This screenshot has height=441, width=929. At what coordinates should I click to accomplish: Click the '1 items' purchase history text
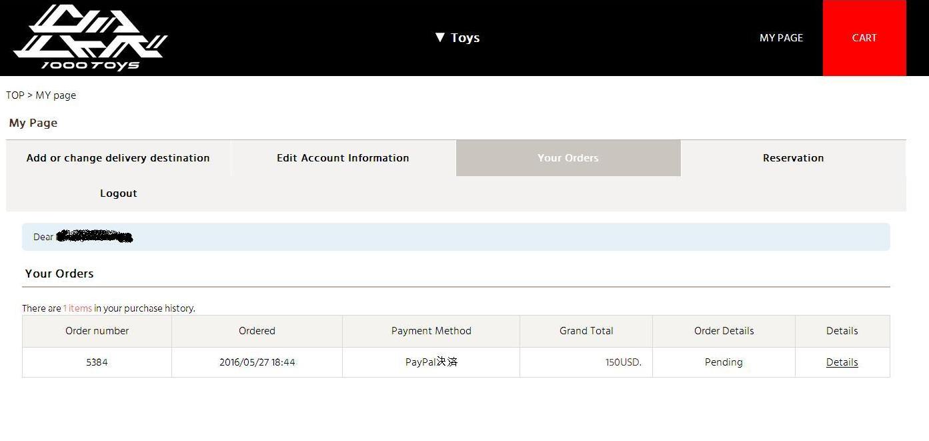pos(77,308)
